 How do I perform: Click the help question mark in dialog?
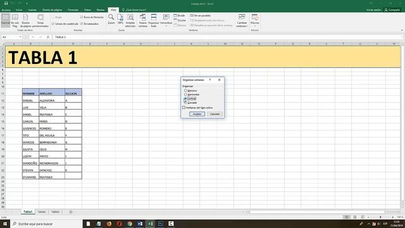(x=209, y=80)
